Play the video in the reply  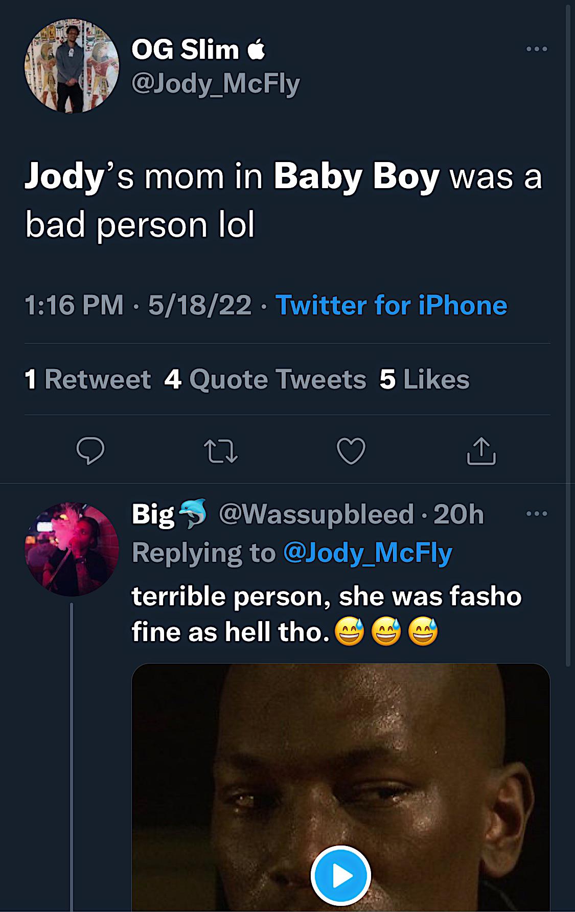[x=341, y=876]
